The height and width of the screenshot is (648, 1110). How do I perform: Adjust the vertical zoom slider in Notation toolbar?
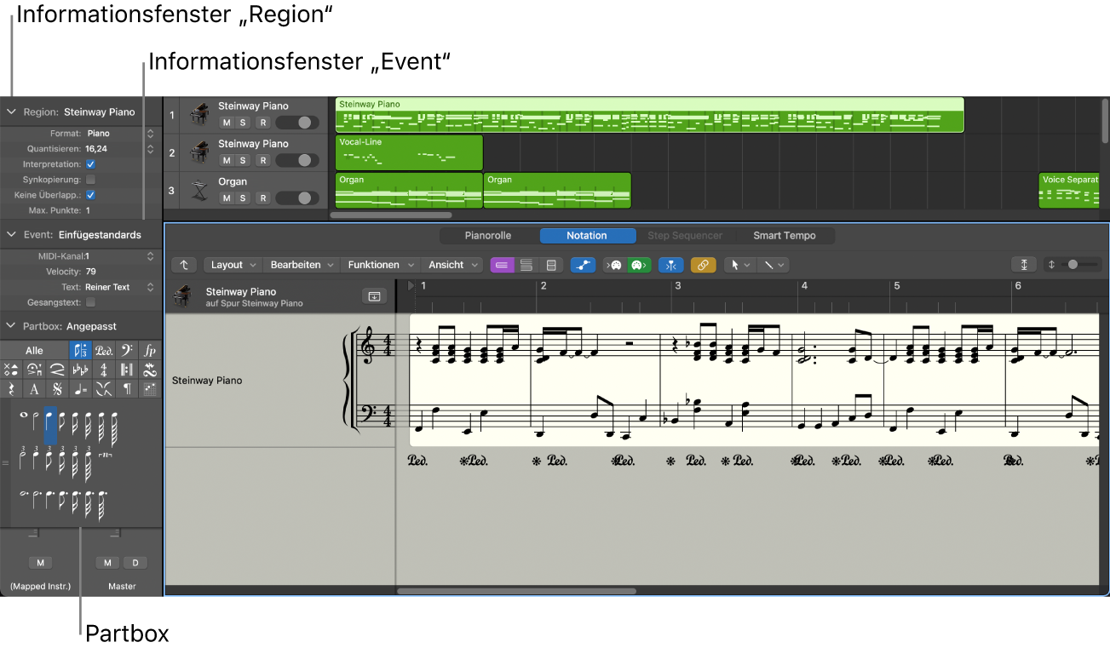[x=1073, y=265]
